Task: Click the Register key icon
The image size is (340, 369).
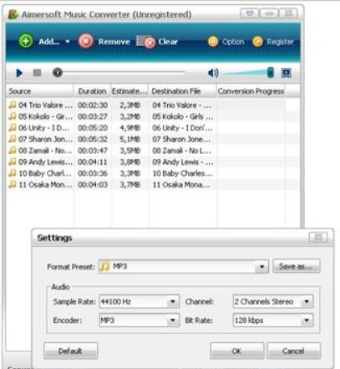Action: (257, 42)
